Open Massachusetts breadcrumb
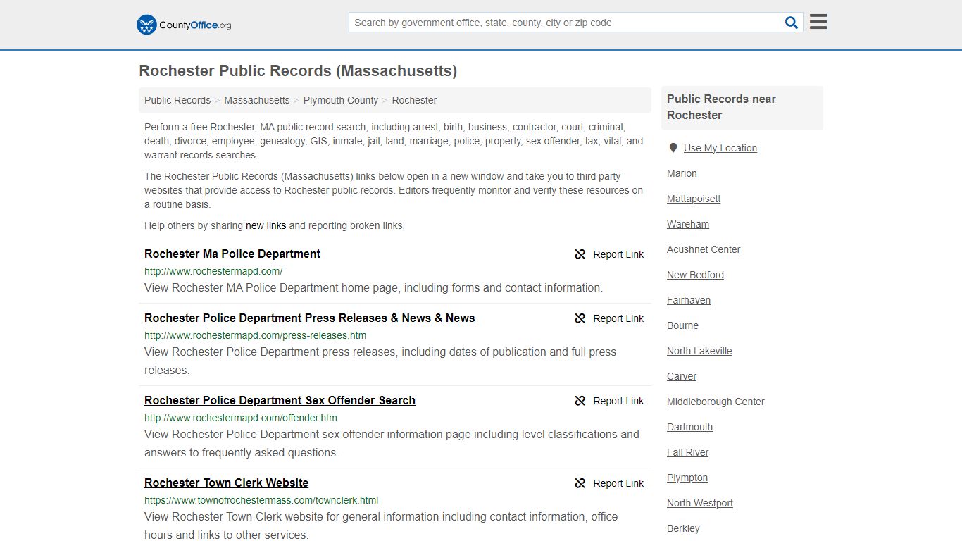This screenshot has height=541, width=962. click(x=257, y=100)
